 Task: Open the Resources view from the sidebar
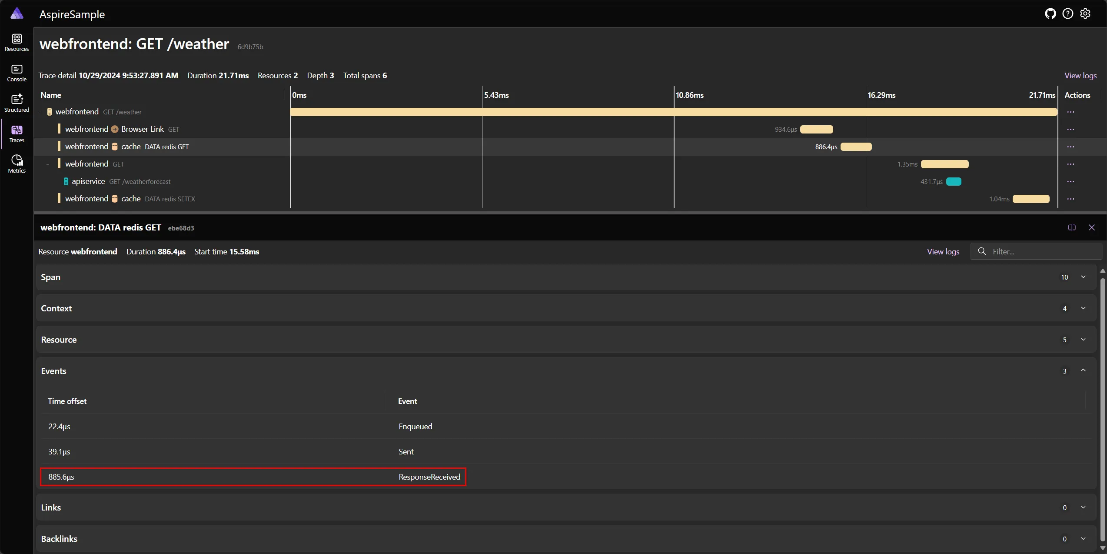click(x=17, y=42)
